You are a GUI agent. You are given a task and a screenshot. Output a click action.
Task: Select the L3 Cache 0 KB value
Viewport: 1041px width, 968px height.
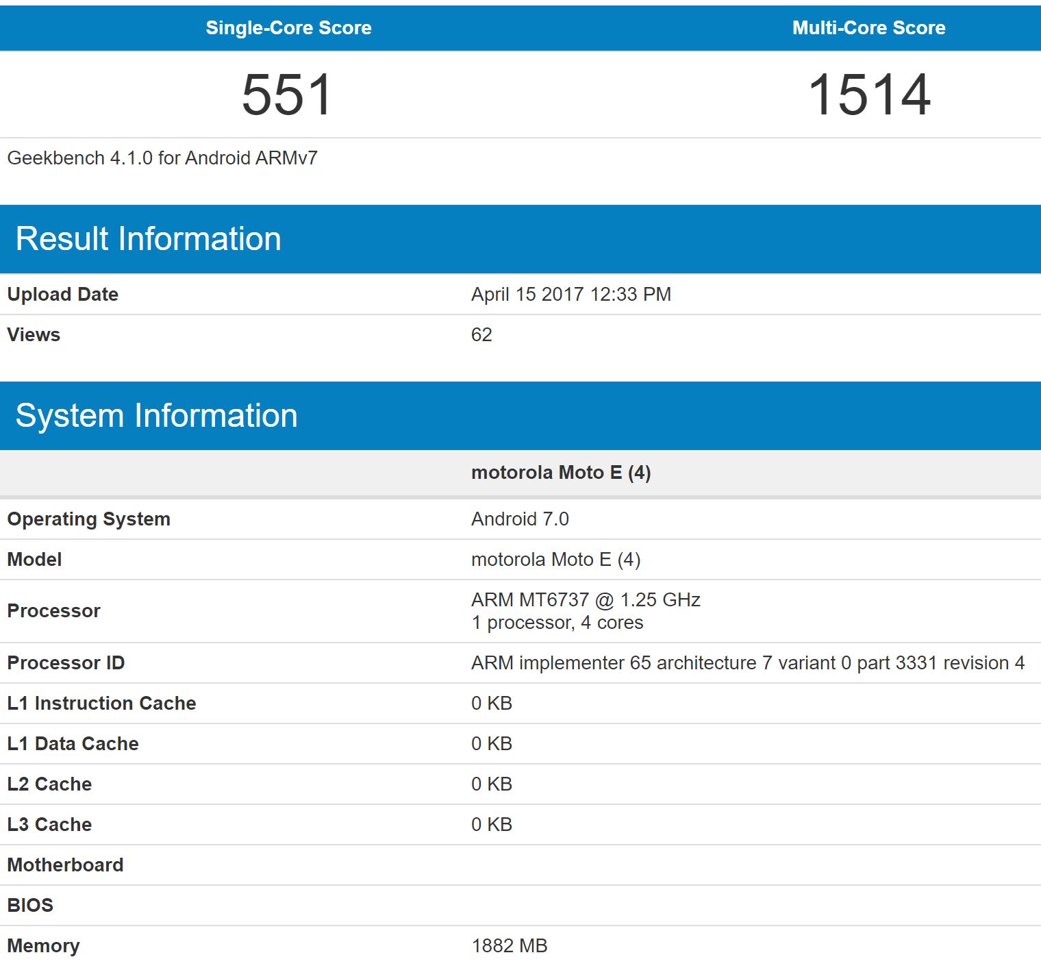point(492,825)
